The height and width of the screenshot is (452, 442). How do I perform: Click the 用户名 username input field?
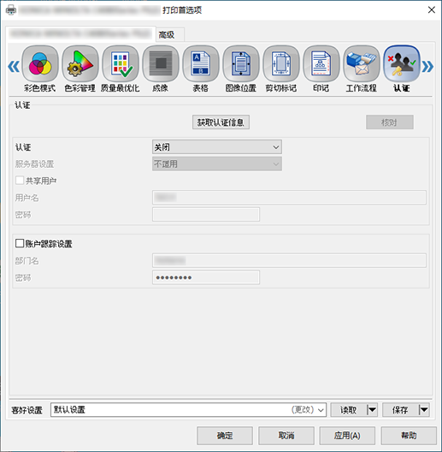pyautogui.click(x=289, y=198)
